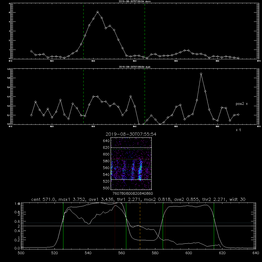The height and width of the screenshot is (262, 262).
Task: Select the "x t" annotation text
Action: tap(238, 130)
